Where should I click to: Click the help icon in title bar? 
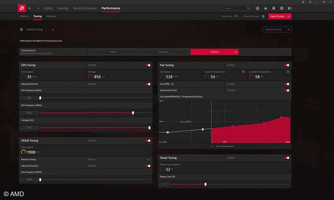click(310, 2)
